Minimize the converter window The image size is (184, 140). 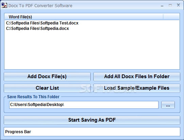pyautogui.click(x=162, y=5)
